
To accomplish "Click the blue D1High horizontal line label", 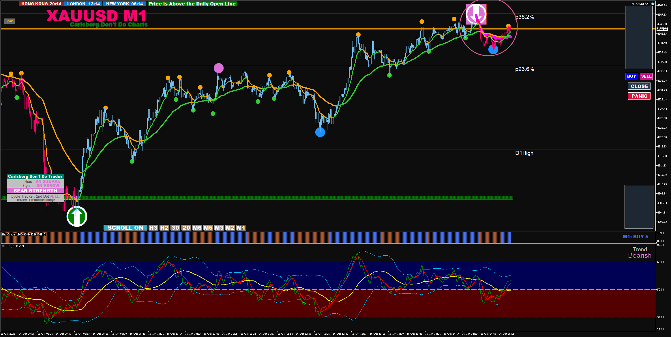I will click(524, 153).
